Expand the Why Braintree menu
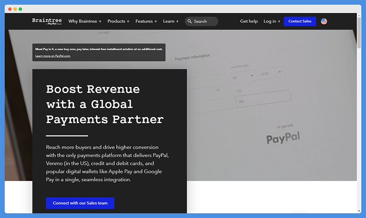The width and height of the screenshot is (366, 218). pos(85,21)
